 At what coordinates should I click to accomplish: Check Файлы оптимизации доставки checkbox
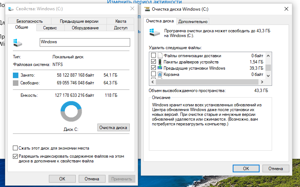153,55
